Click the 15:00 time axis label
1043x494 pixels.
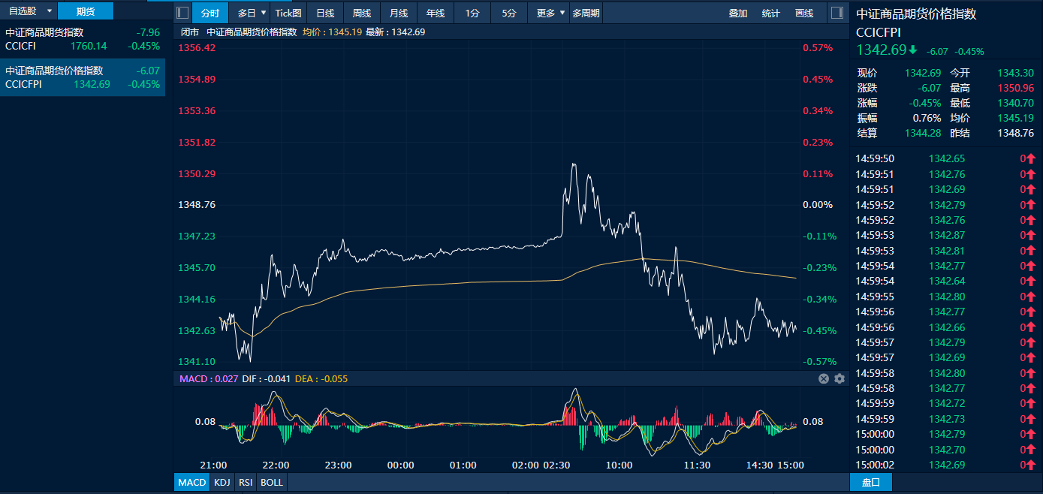click(791, 465)
